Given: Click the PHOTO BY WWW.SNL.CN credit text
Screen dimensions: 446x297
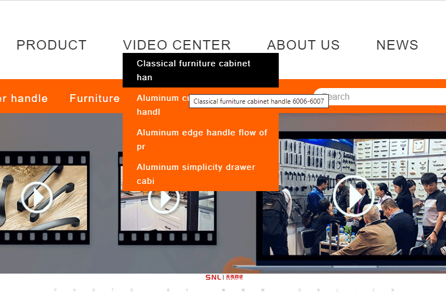Looking at the screenshot, I should 224,290.
